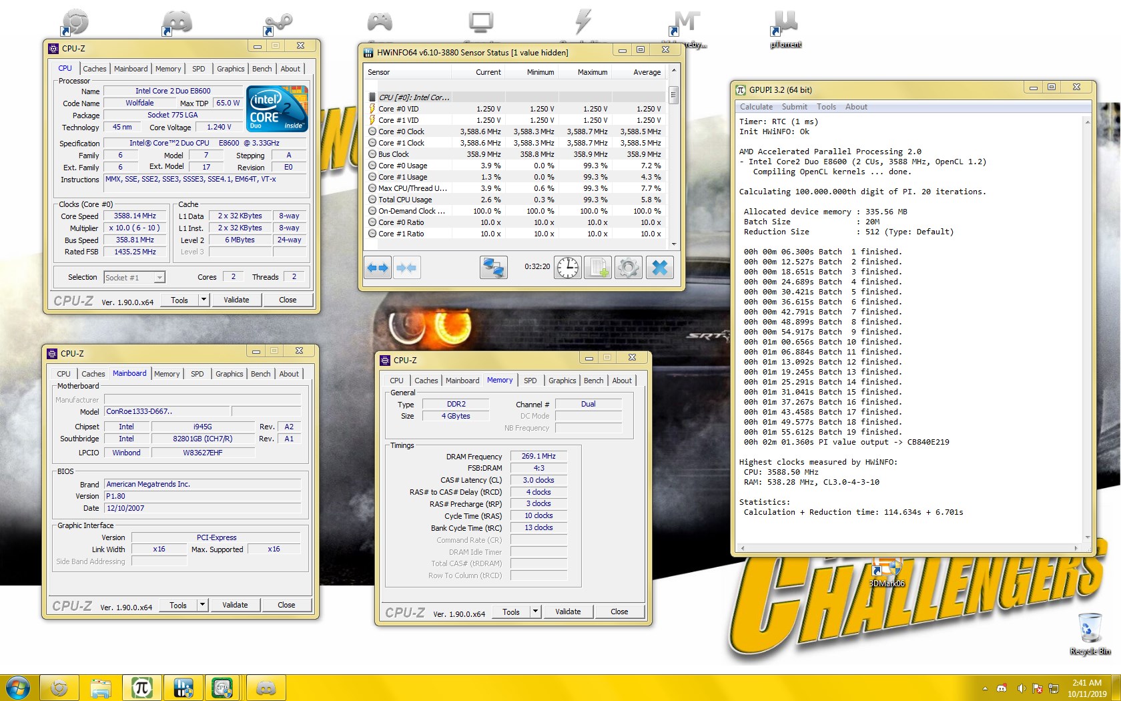The width and height of the screenshot is (1121, 701).
Task: Open Recycle Bin desktop icon
Action: click(x=1090, y=634)
